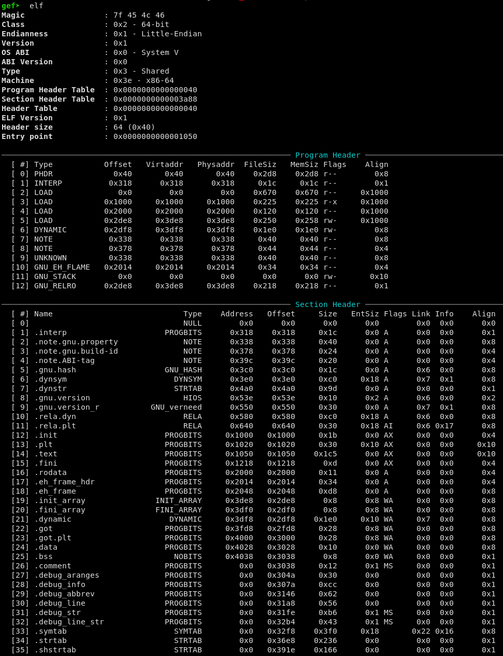503x656 pixels.
Task: Click the .fini_array section name
Action: tap(60, 510)
